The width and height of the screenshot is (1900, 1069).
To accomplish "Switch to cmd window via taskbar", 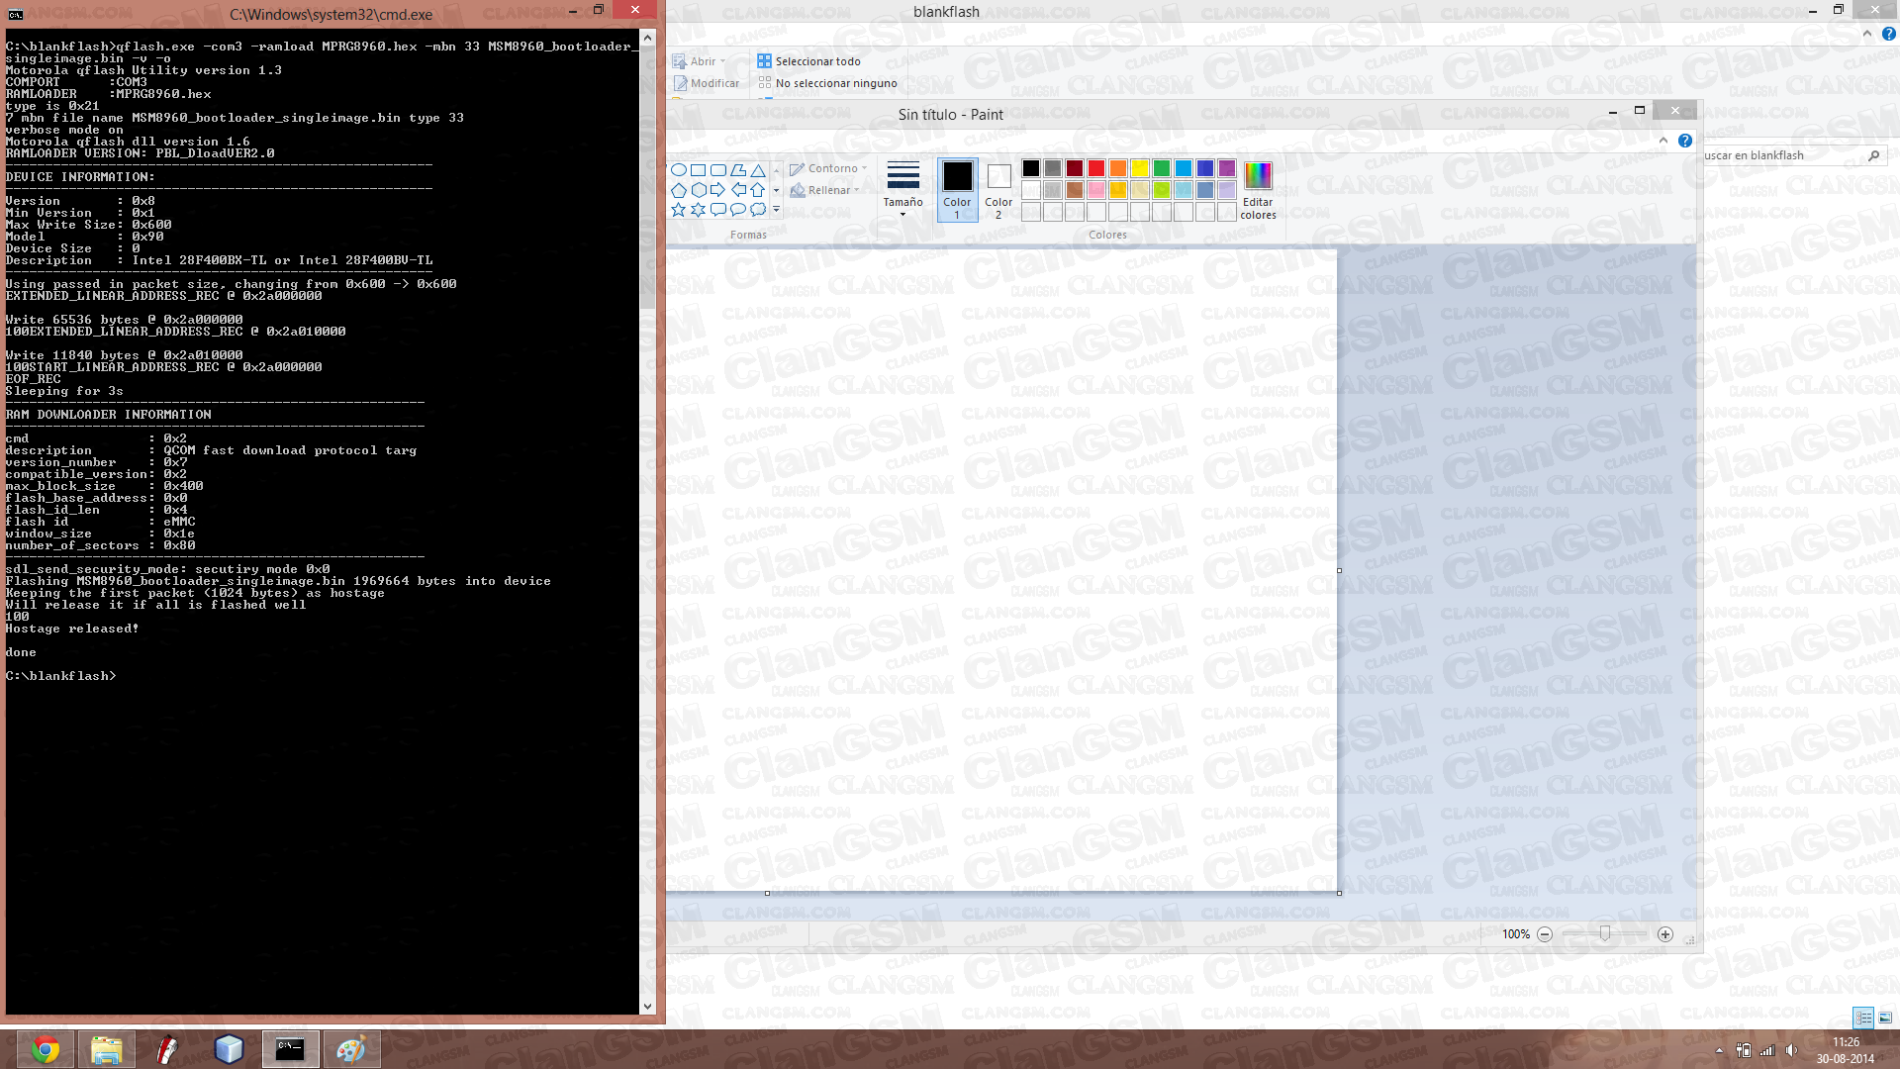I will pyautogui.click(x=290, y=1049).
